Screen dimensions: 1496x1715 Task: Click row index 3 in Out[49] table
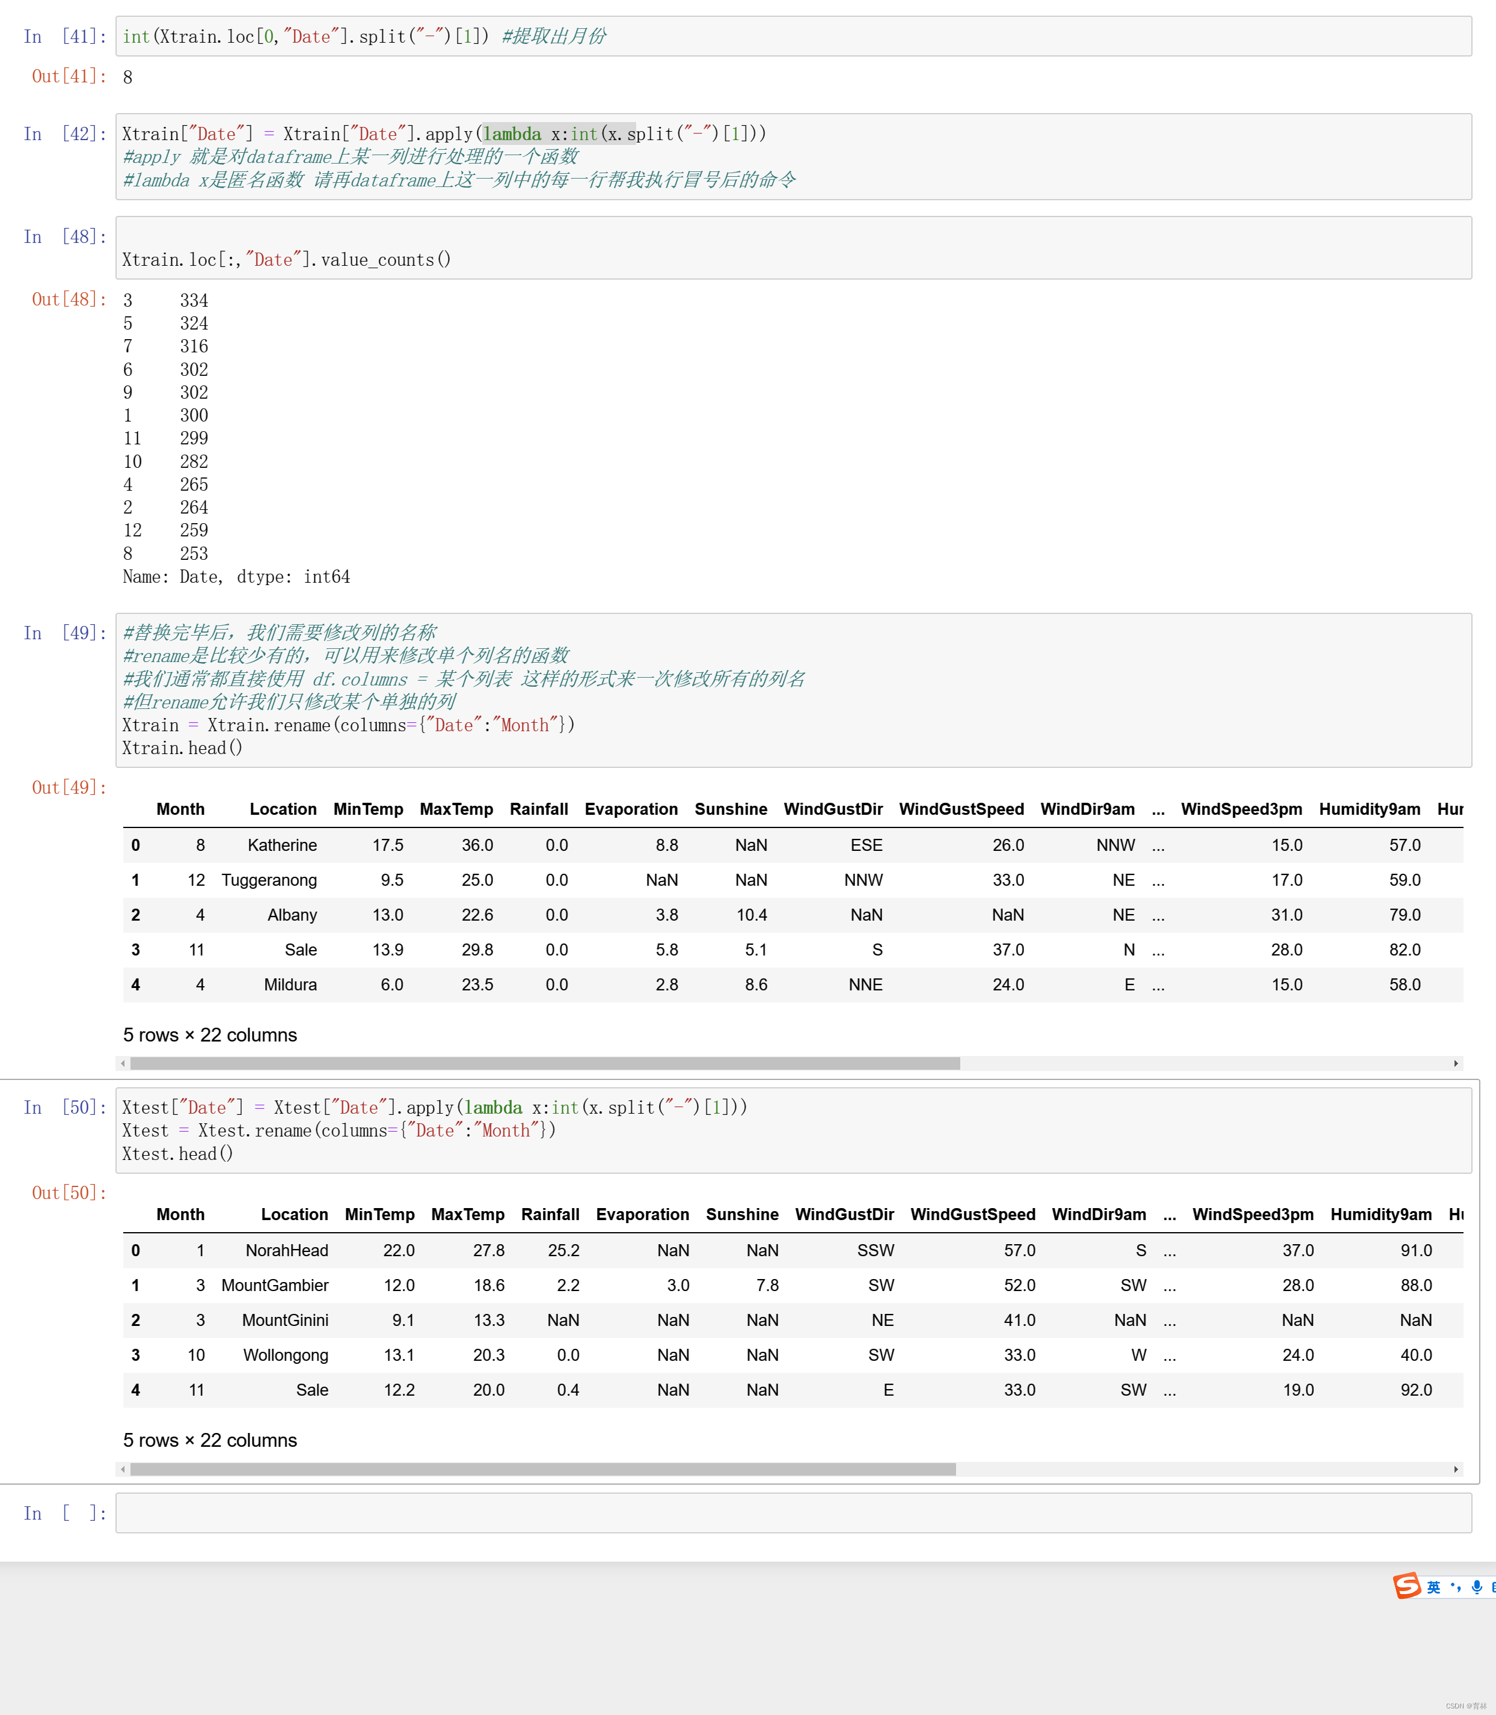point(135,950)
